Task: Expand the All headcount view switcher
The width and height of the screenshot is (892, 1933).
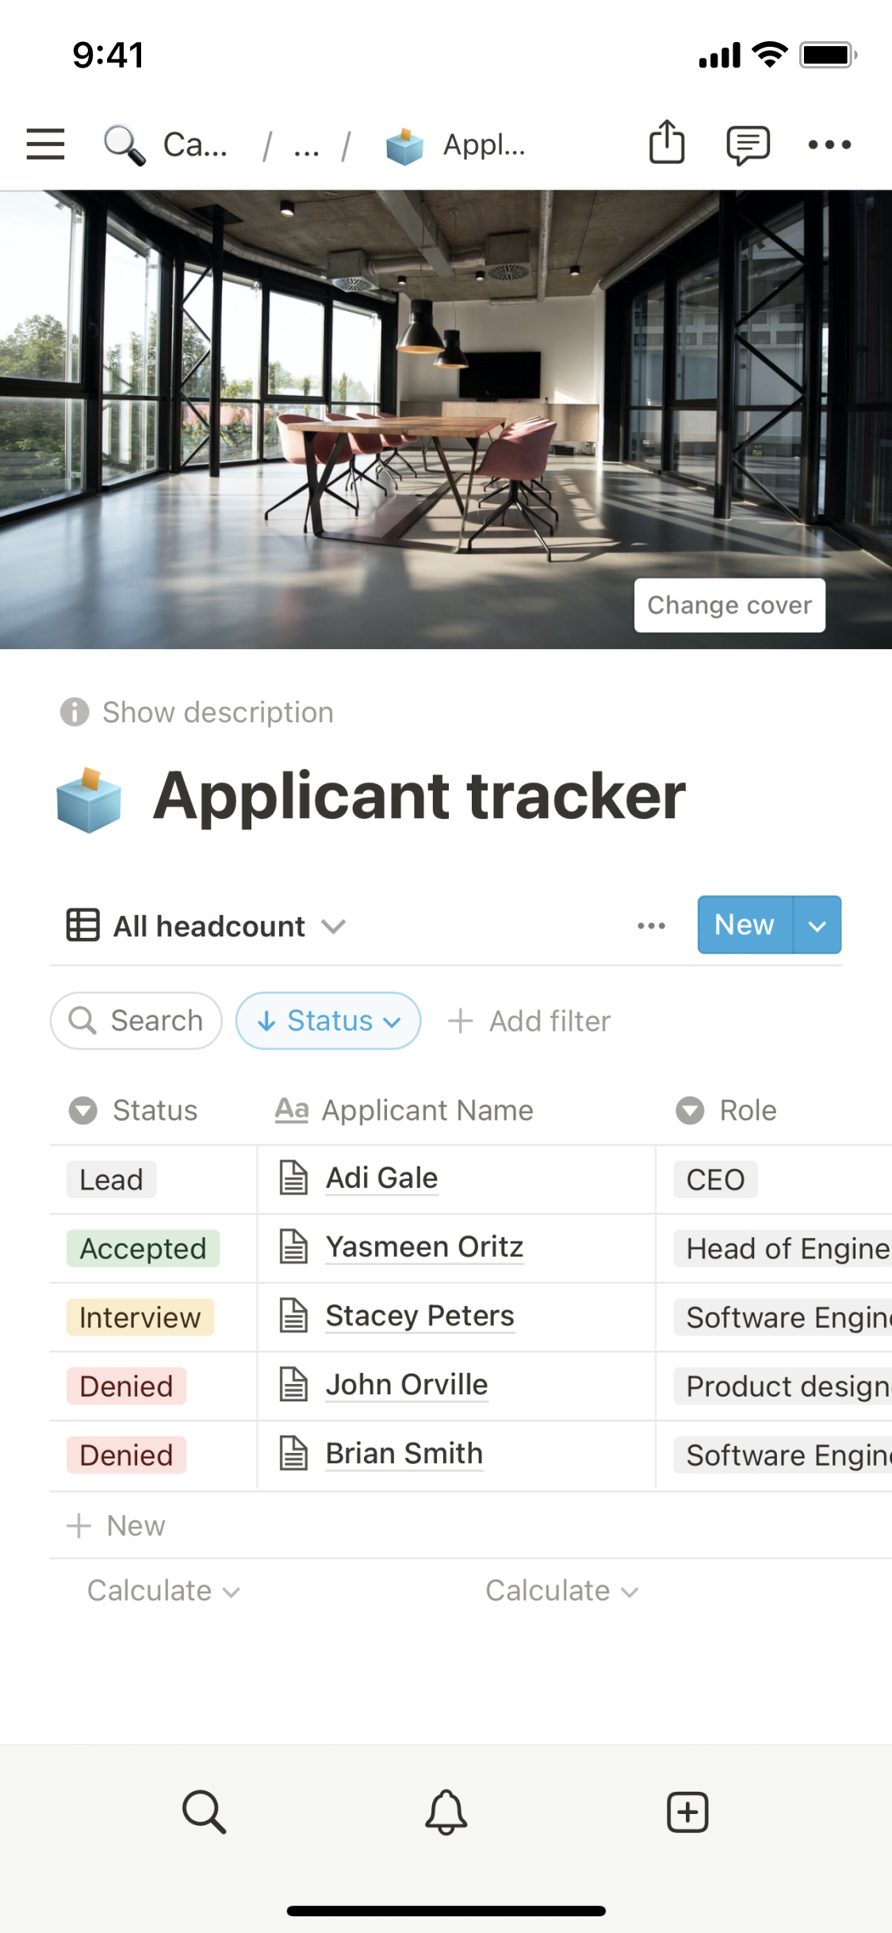Action: coord(206,926)
